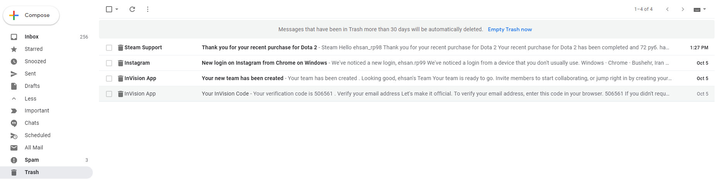Select the Steam Support email checkbox
The height and width of the screenshot is (181, 720).
(x=109, y=48)
